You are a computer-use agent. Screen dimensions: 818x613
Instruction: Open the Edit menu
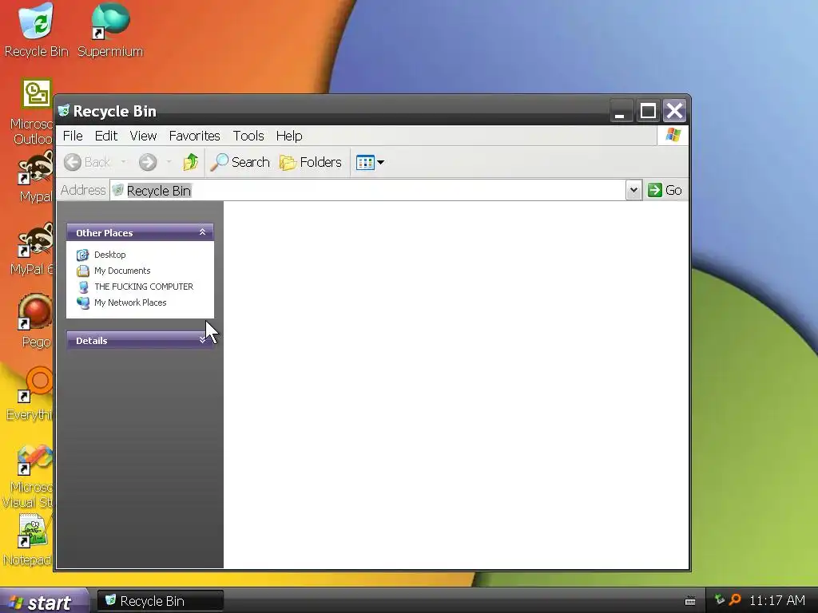106,136
